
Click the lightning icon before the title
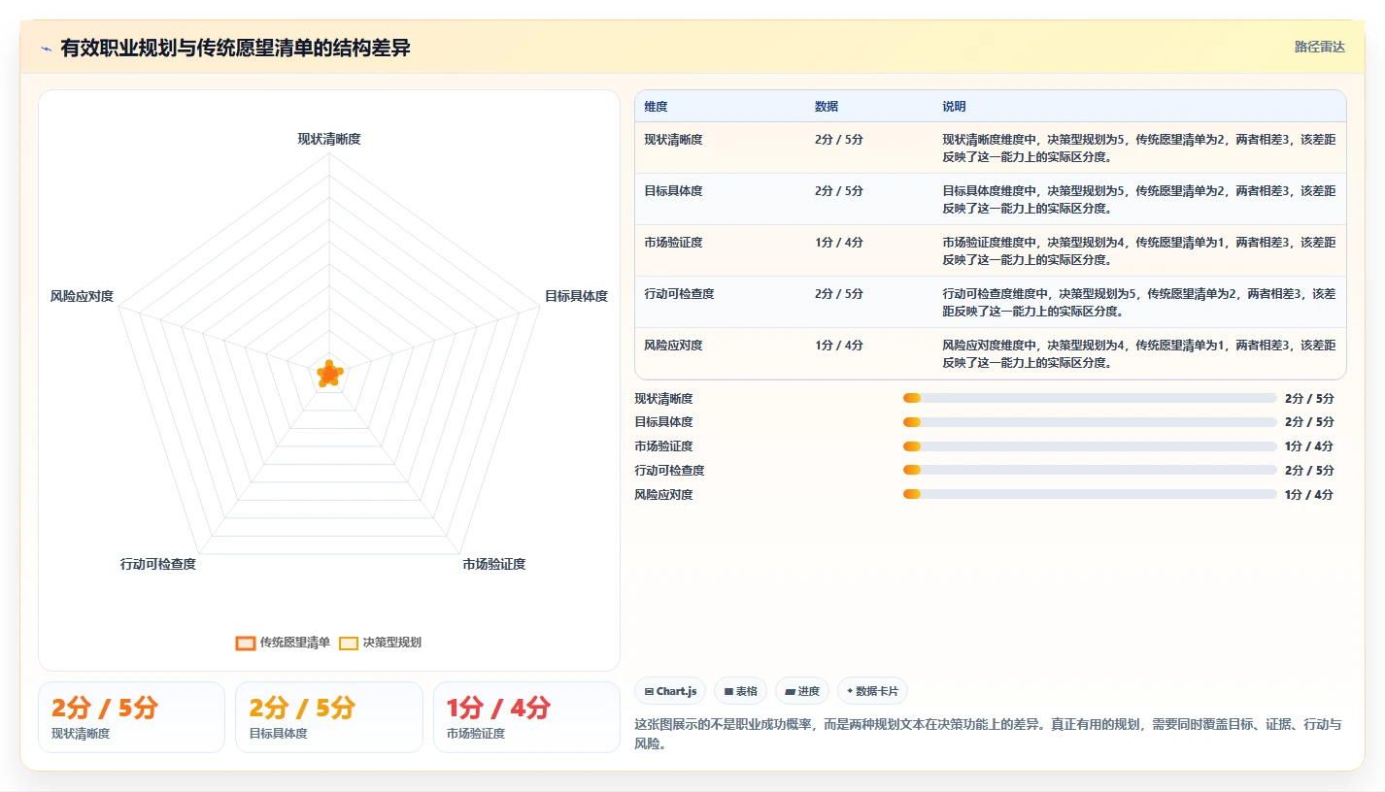point(46,49)
